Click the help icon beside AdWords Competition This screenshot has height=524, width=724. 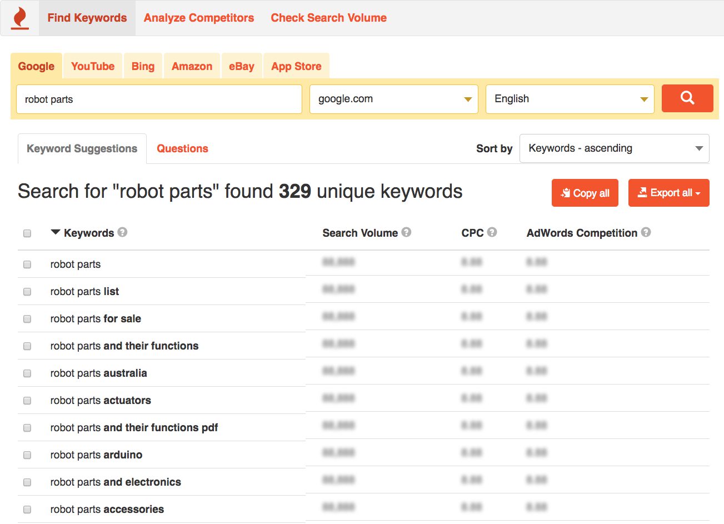(645, 232)
